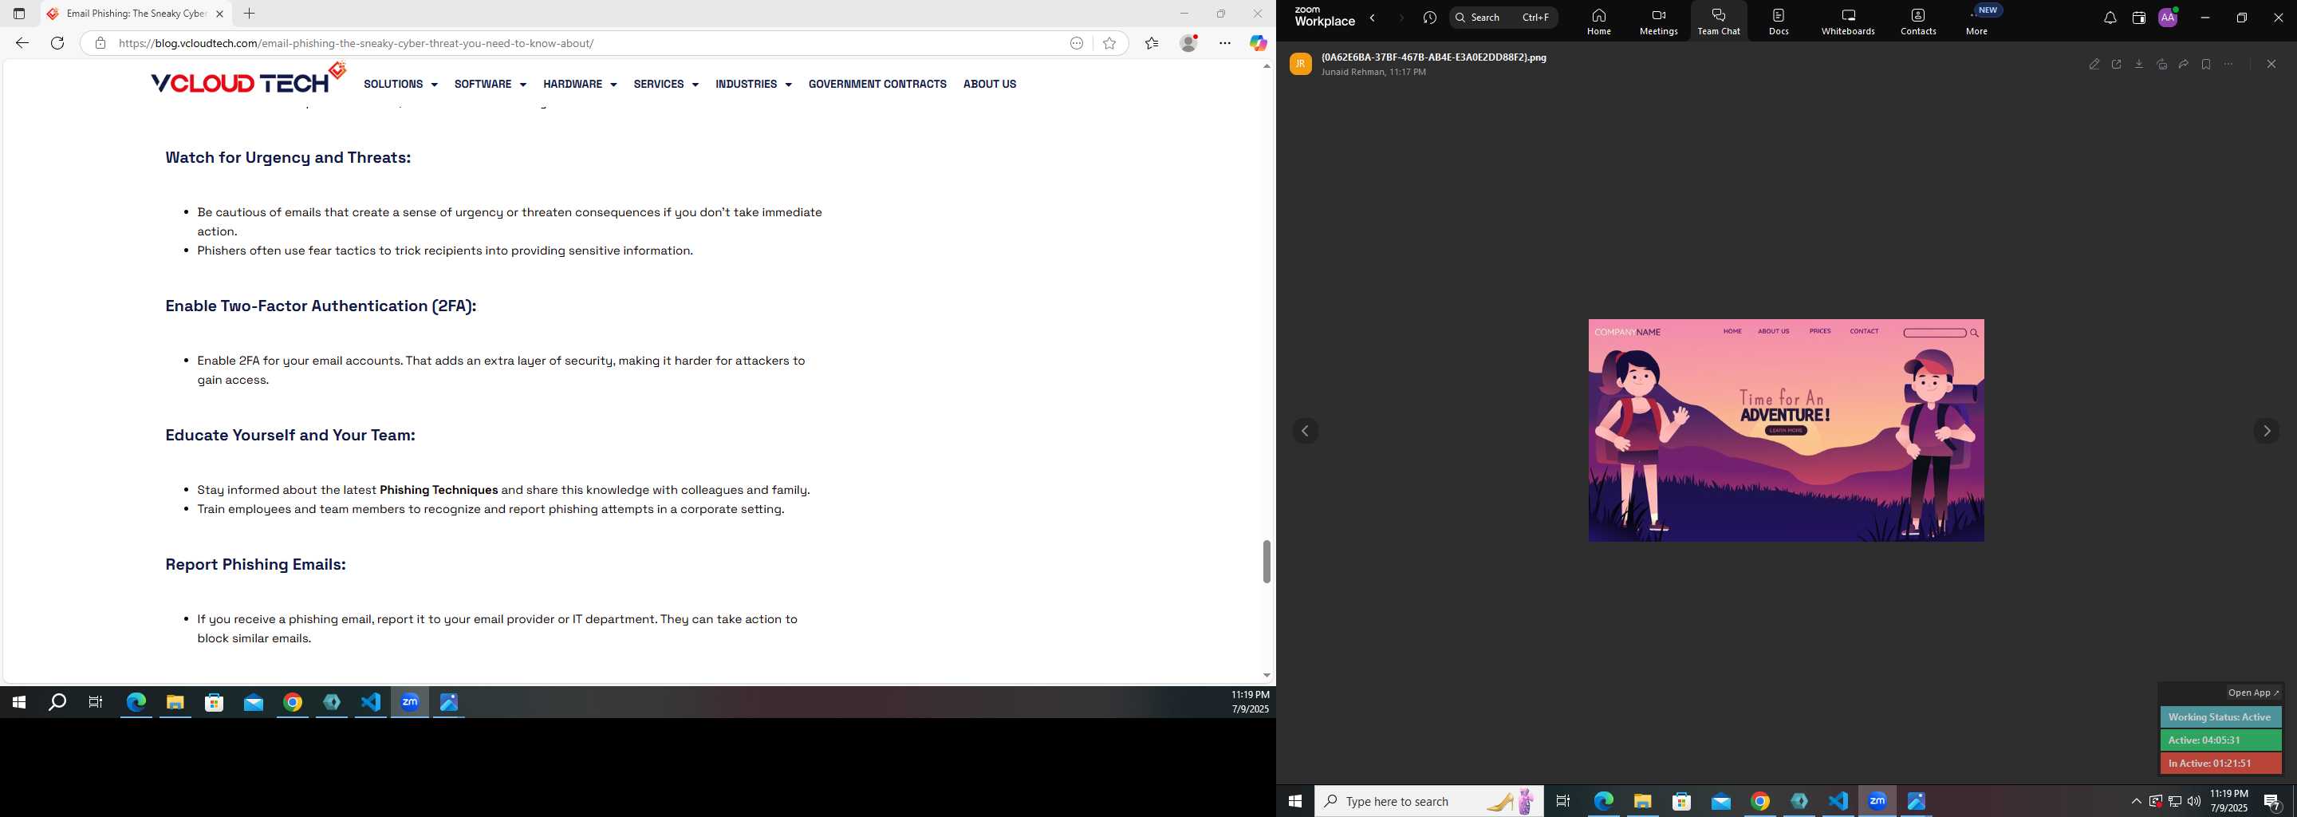Open the Docs tab in Zoom Workplace

1779,22
